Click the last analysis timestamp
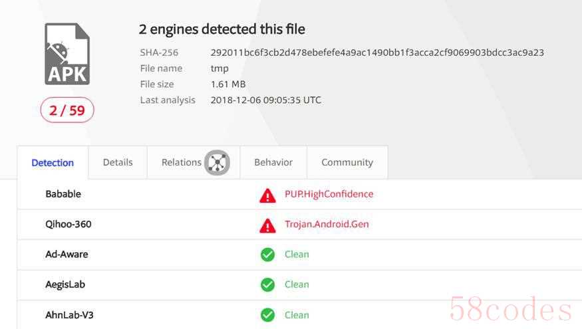582x329 pixels. [x=266, y=100]
